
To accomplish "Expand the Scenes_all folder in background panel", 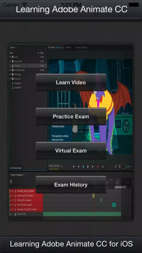I will pyautogui.click(x=10, y=79).
